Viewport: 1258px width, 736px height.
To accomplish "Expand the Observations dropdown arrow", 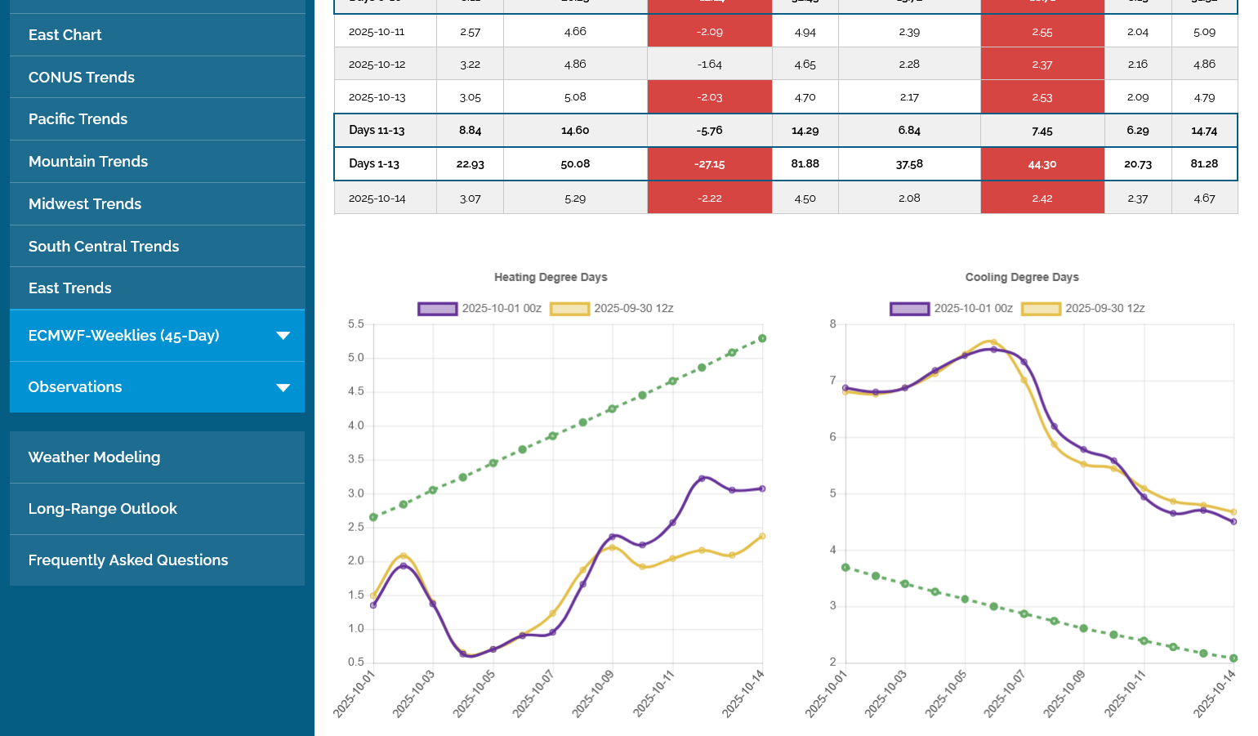I will pyautogui.click(x=283, y=387).
